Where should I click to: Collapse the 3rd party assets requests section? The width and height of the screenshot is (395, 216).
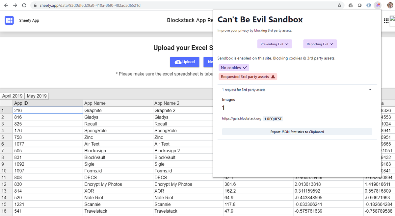click(x=370, y=90)
